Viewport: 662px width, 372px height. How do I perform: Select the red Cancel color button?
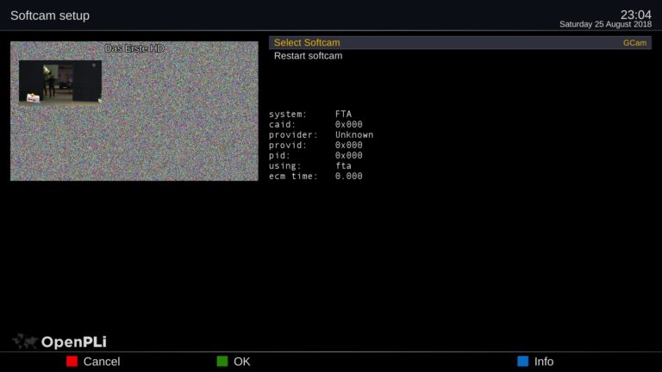[x=72, y=362]
